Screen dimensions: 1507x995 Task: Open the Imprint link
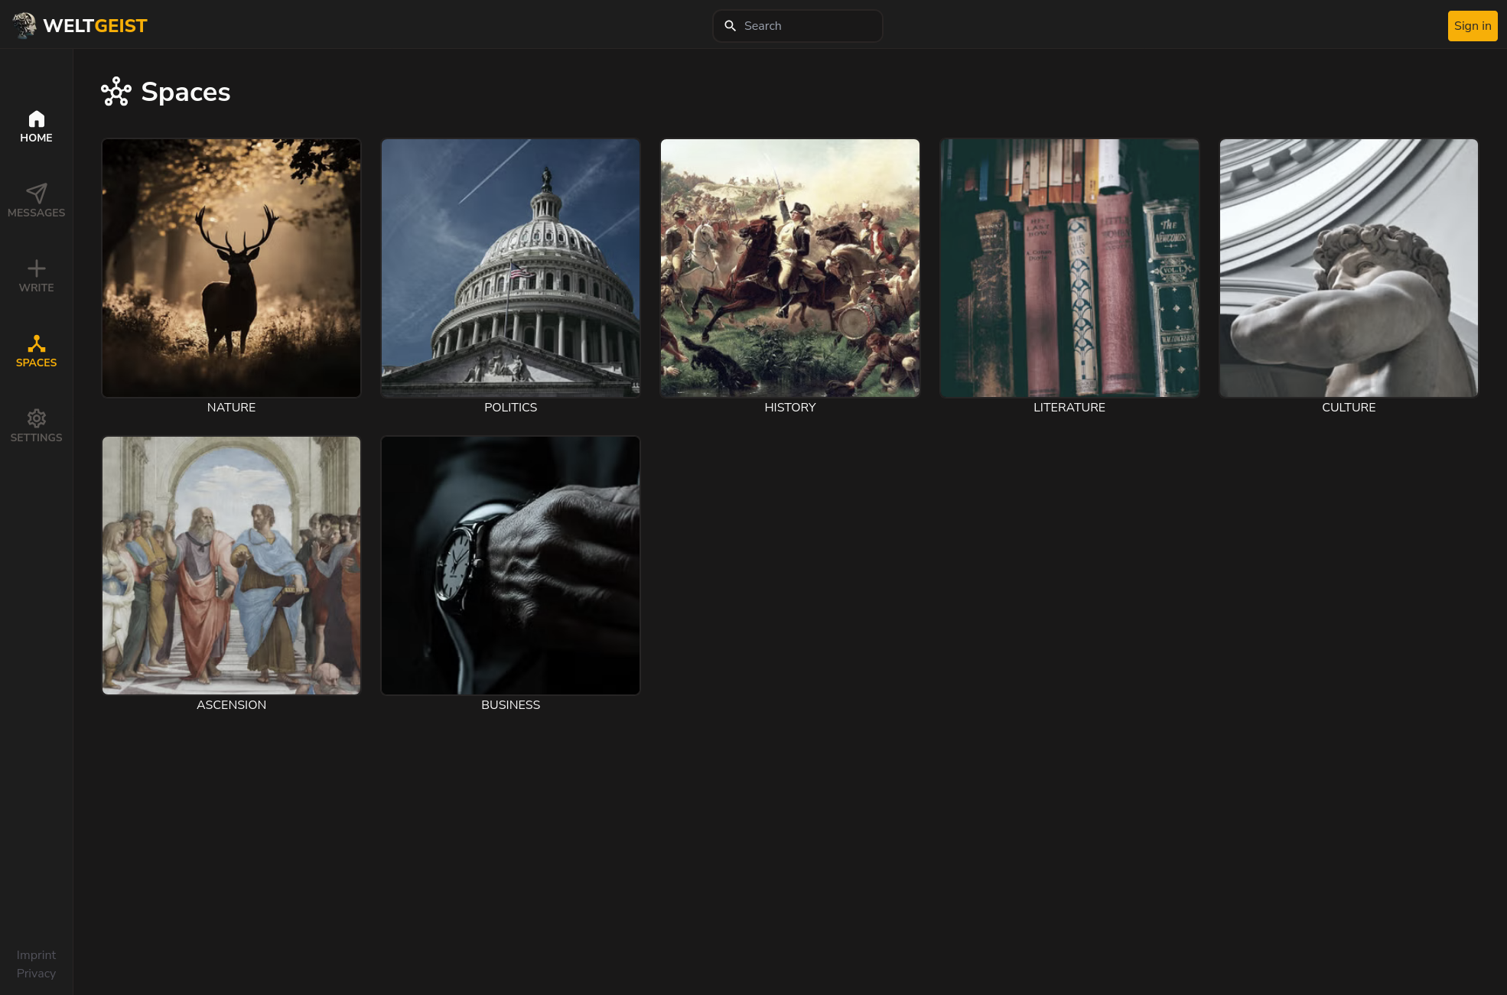[x=36, y=955]
